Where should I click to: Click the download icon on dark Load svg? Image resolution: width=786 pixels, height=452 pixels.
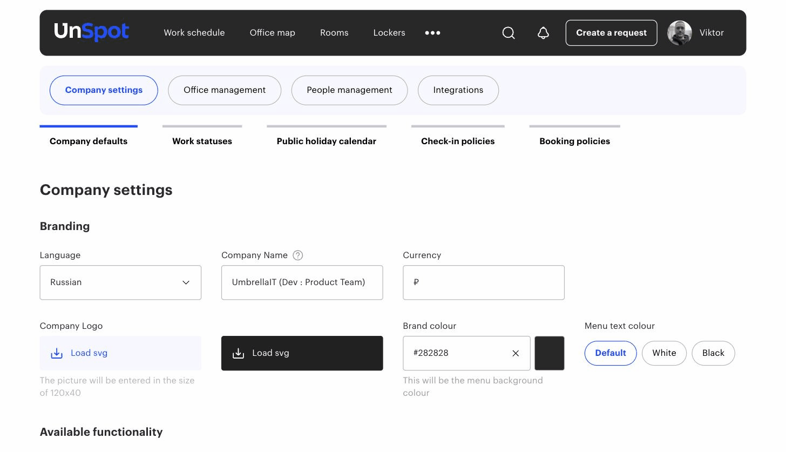[x=238, y=353]
